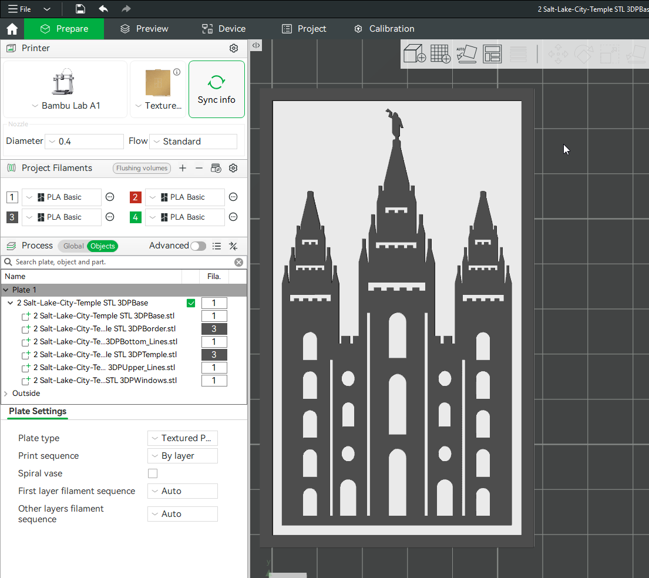Screen dimensions: 649x578
Task: Open the Print sequence dropdown
Action: [x=182, y=456]
